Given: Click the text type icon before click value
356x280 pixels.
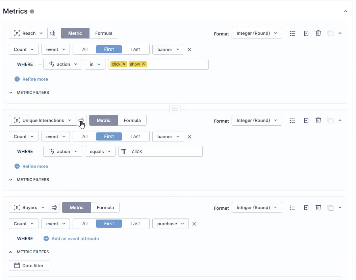Looking at the screenshot, I should click(x=124, y=151).
